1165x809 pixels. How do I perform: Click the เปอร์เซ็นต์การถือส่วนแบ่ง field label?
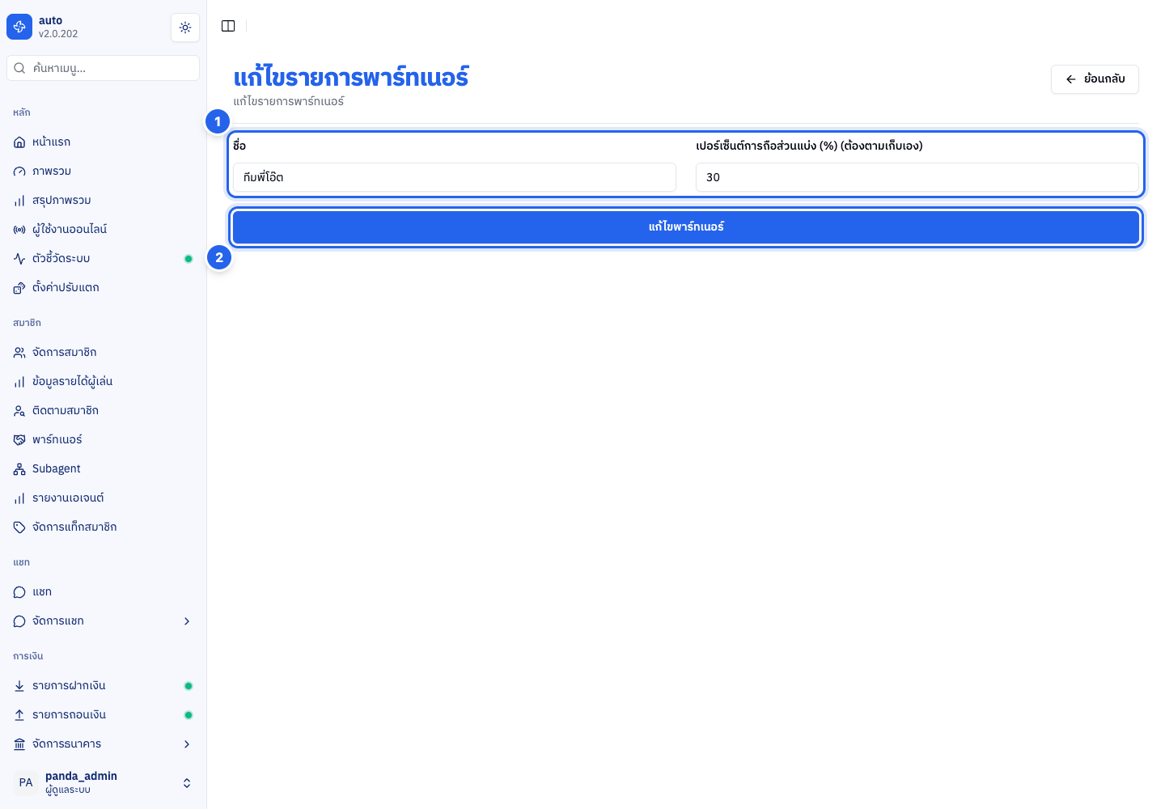click(x=809, y=146)
